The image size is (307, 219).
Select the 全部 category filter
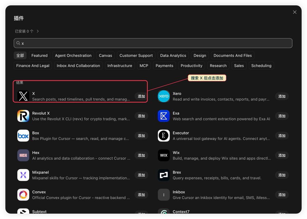point(20,55)
